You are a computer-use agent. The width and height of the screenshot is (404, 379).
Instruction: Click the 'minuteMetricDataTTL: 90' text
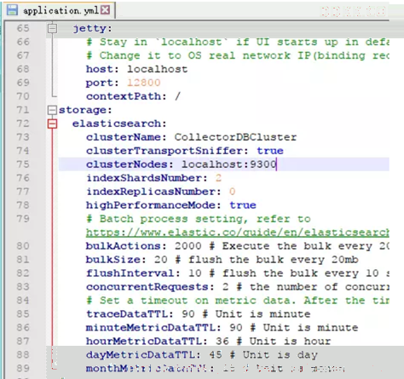coord(164,328)
